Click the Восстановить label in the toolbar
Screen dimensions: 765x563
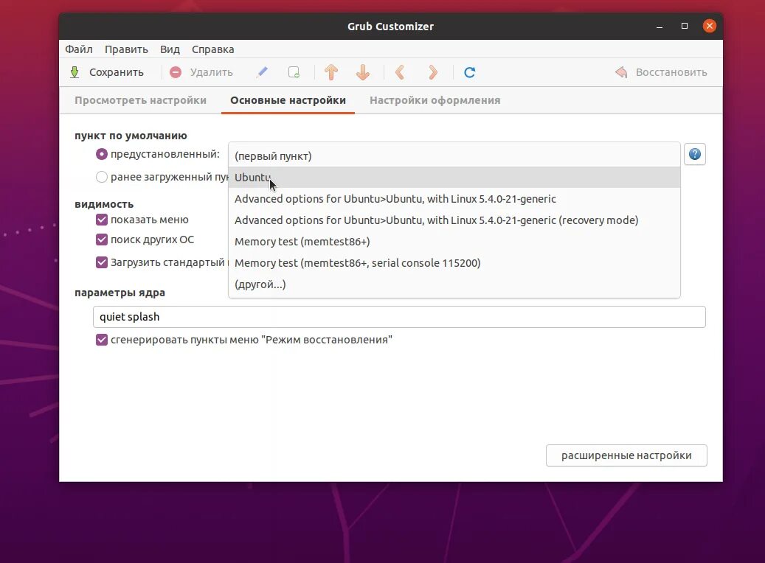(x=671, y=73)
